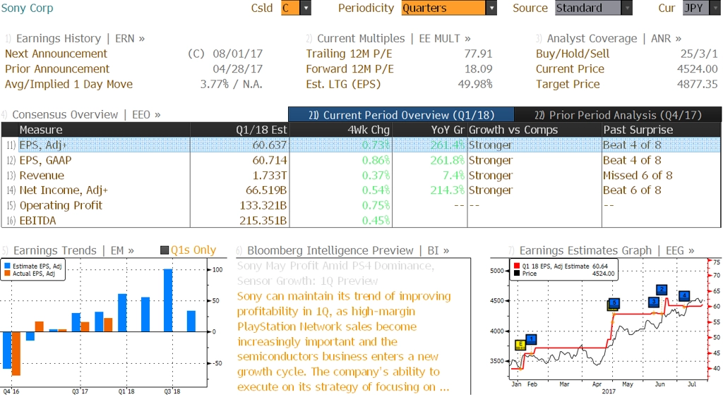Click the Current Price value 4524.00
This screenshot has width=723, height=397.
tap(697, 69)
